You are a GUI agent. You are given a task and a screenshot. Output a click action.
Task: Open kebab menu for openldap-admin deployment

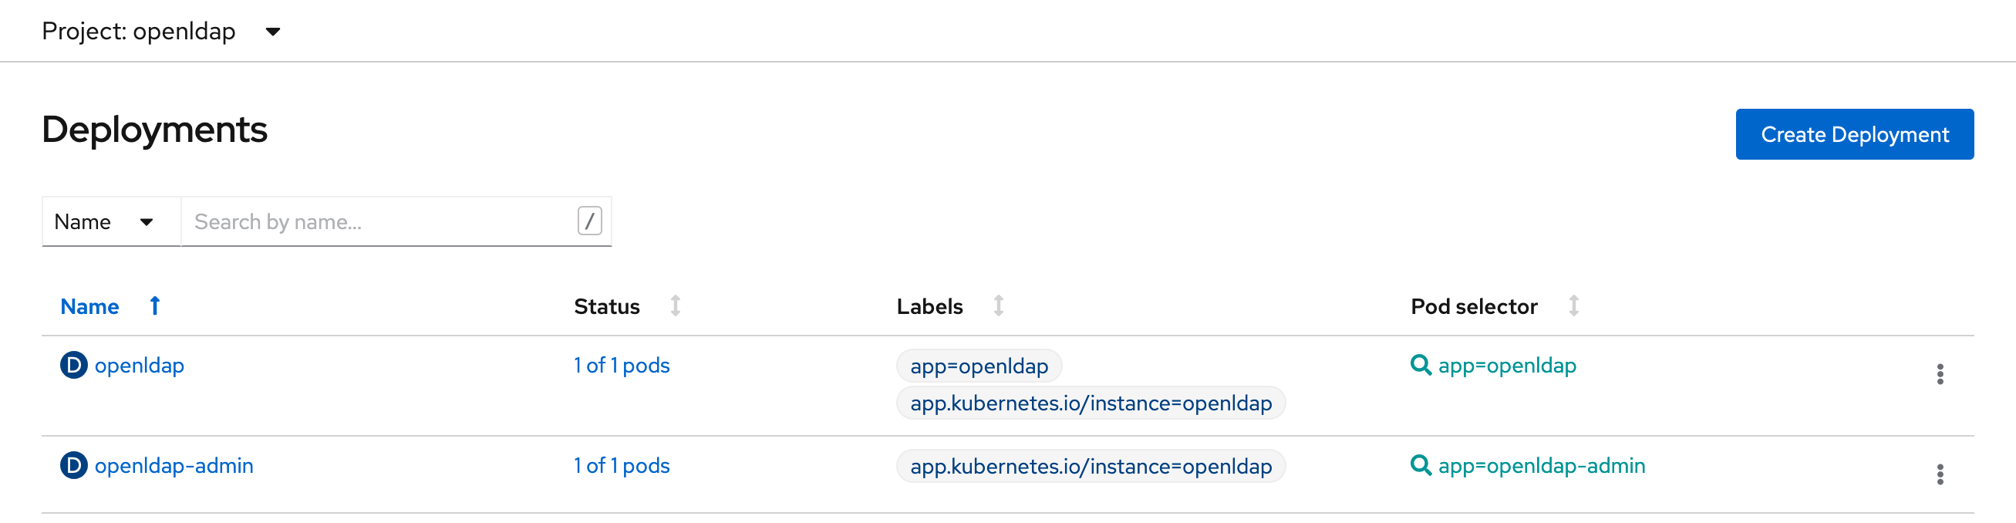(x=1940, y=474)
